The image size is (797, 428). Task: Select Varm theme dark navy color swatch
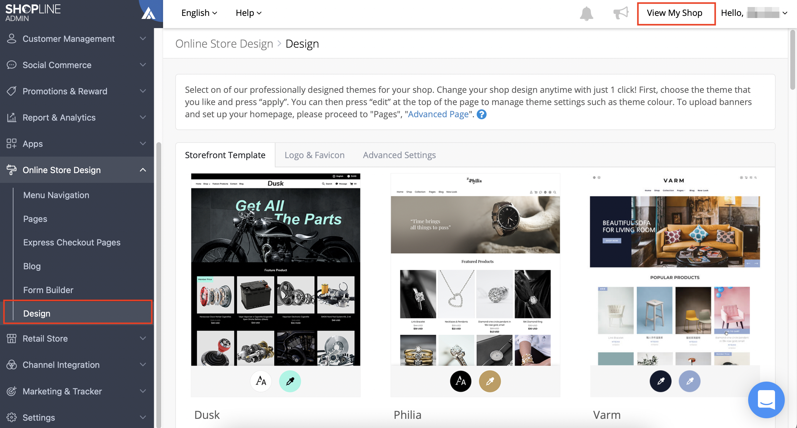click(661, 381)
